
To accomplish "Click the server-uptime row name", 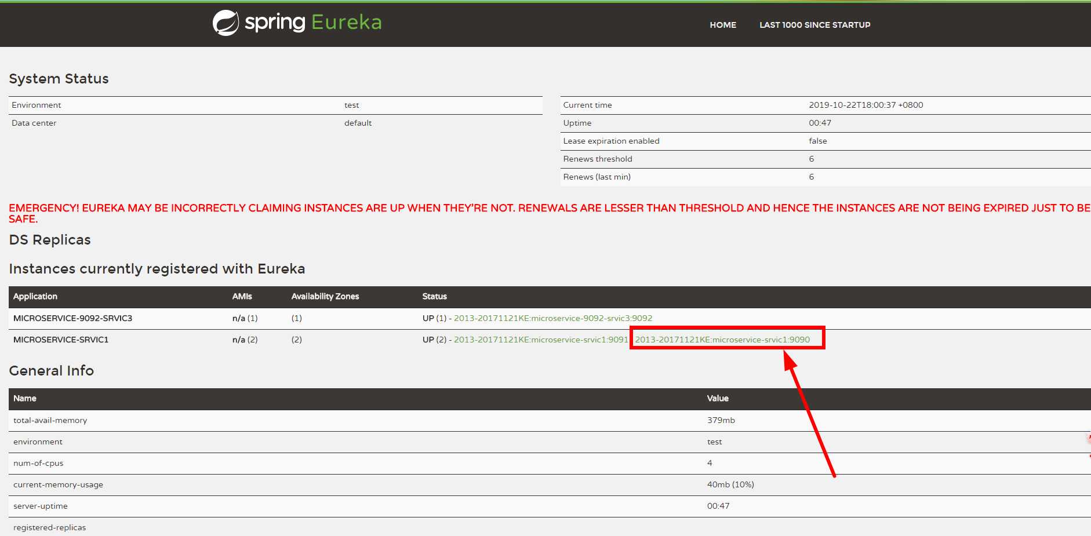I will (x=41, y=506).
